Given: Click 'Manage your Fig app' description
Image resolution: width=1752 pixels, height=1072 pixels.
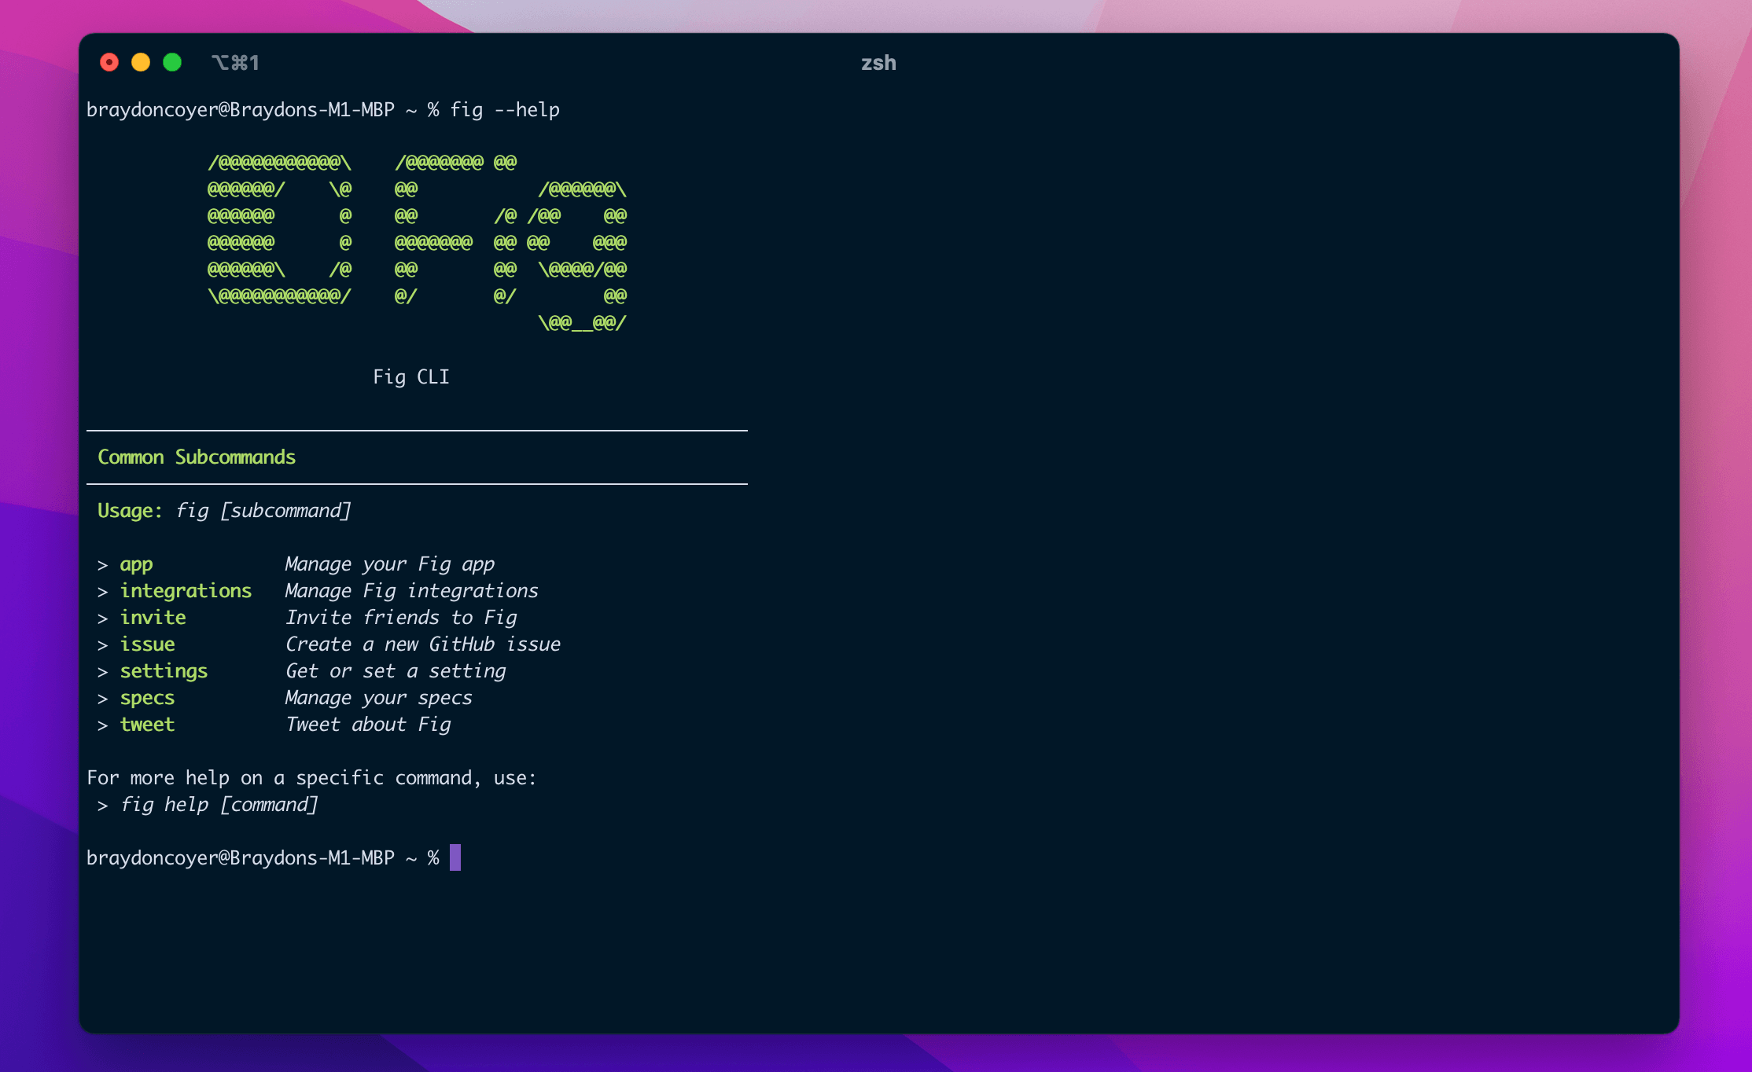Looking at the screenshot, I should click(390, 565).
